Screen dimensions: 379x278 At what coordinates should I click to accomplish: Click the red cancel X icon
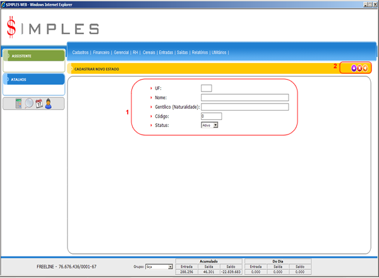pyautogui.click(x=359, y=68)
